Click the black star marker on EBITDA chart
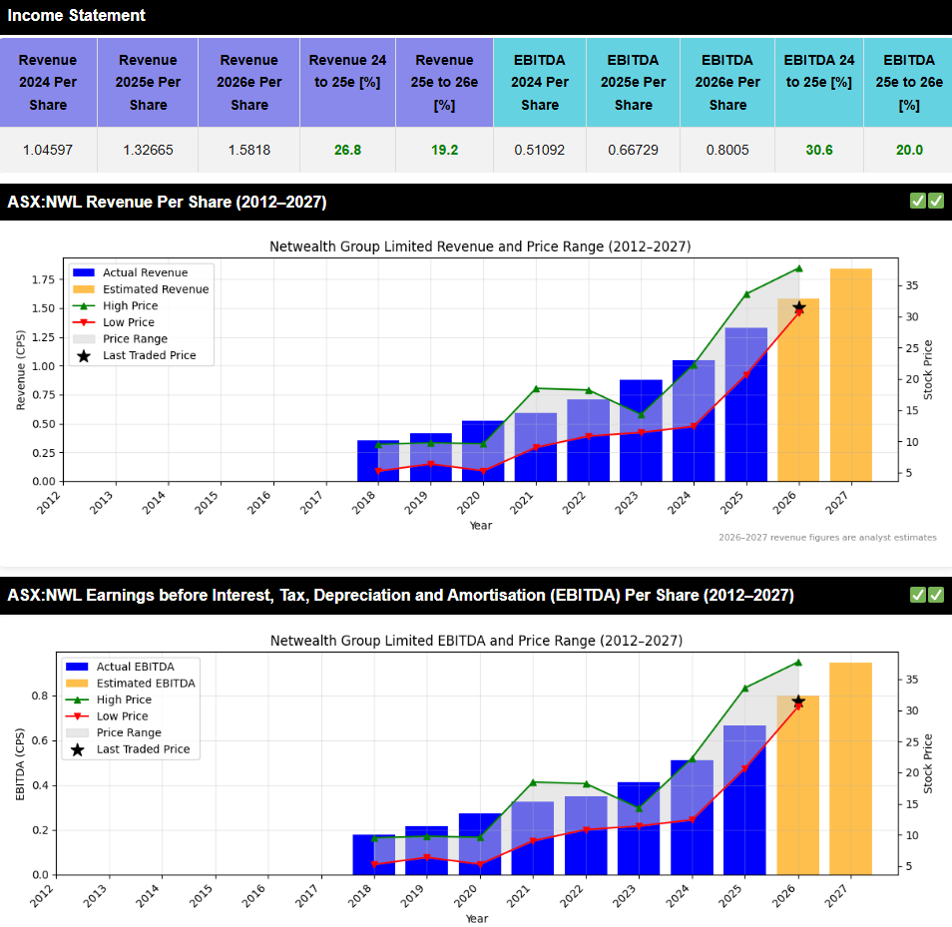Viewport: 952px width, 927px height. click(x=798, y=701)
